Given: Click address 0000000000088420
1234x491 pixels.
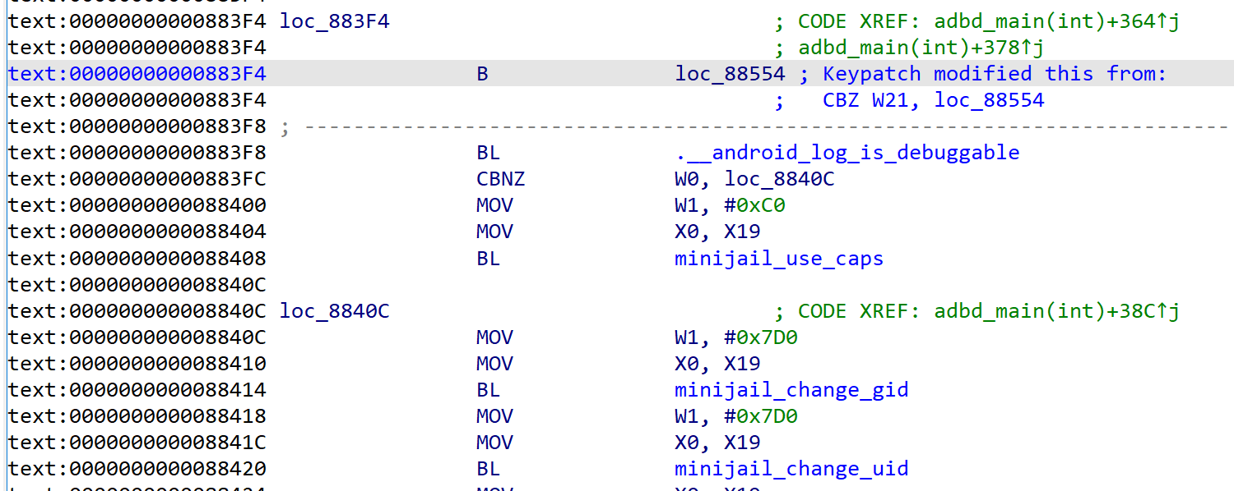Looking at the screenshot, I should pos(168,469).
